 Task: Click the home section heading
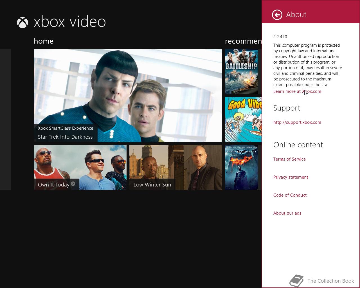[44, 41]
